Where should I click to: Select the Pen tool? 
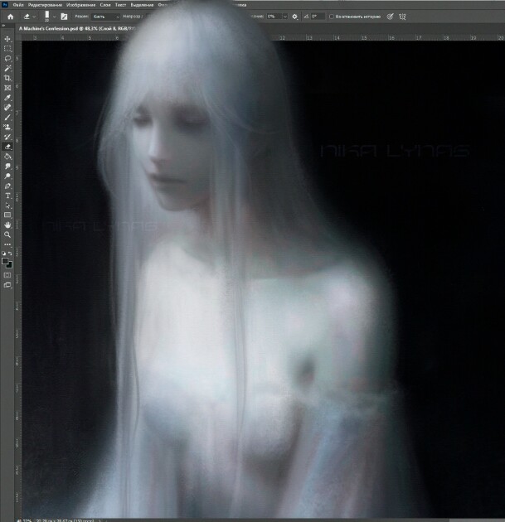coord(7,186)
